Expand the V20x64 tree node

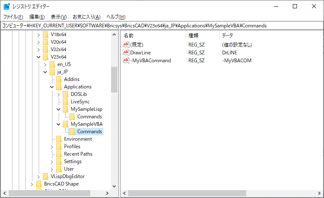[x=38, y=42]
